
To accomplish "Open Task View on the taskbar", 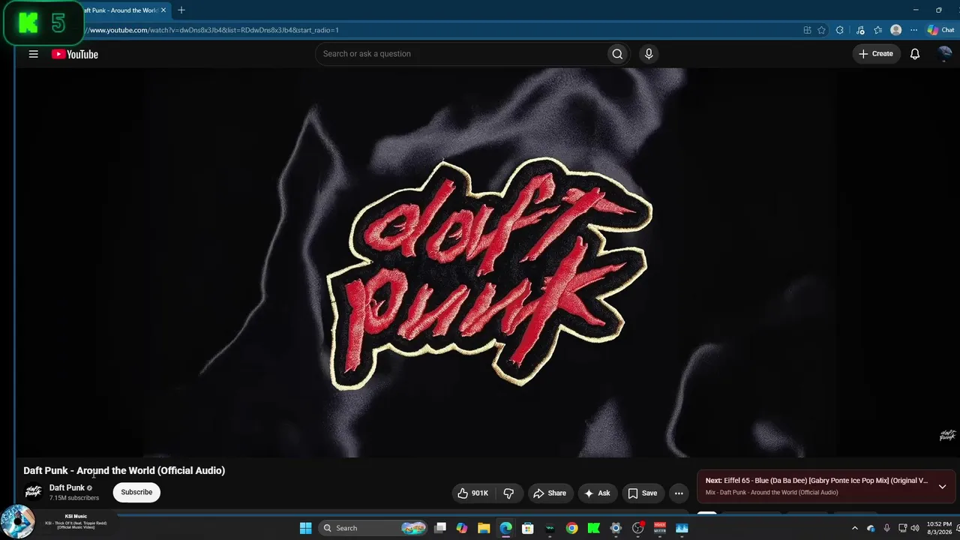I will 440,528.
